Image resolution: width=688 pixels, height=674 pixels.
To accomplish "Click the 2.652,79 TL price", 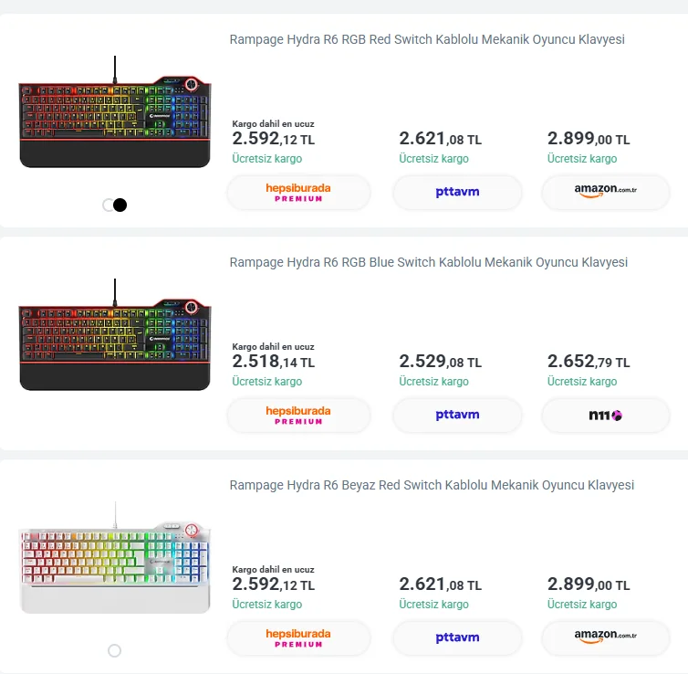I will point(589,362).
